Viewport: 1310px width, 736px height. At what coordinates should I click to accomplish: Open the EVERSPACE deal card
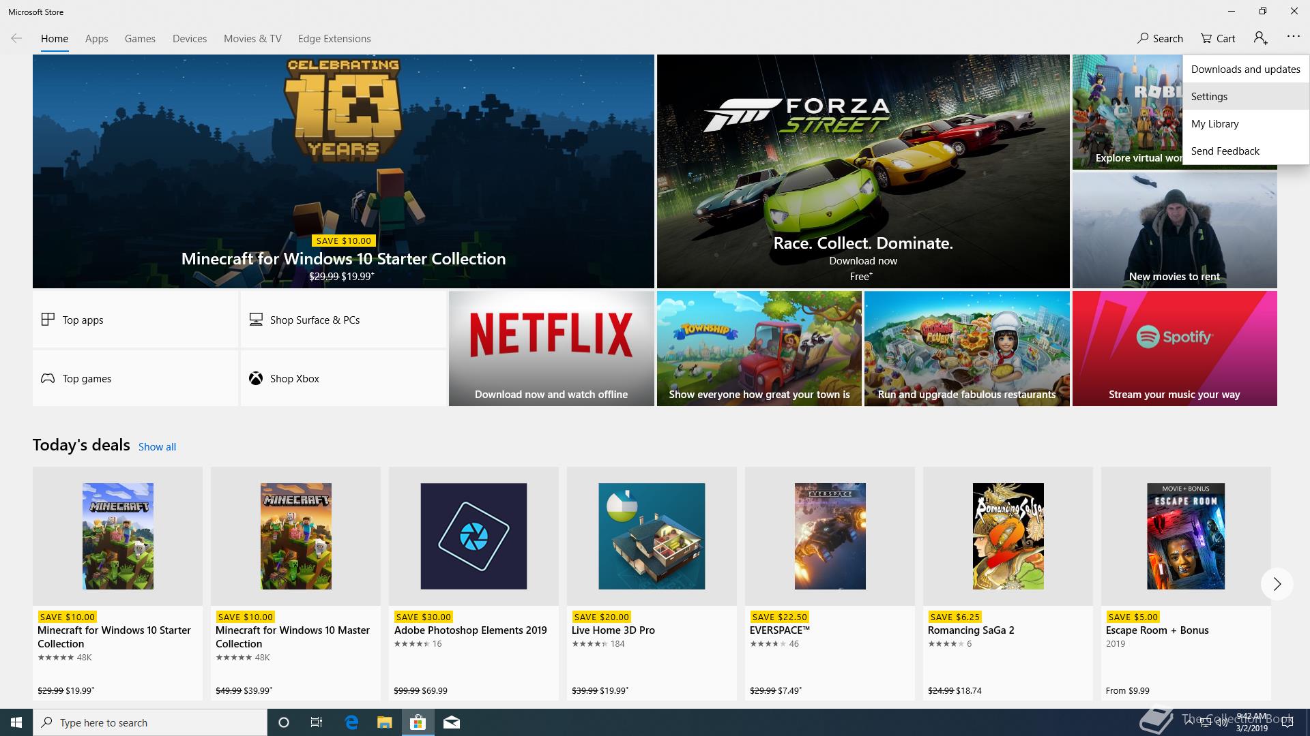pos(830,583)
